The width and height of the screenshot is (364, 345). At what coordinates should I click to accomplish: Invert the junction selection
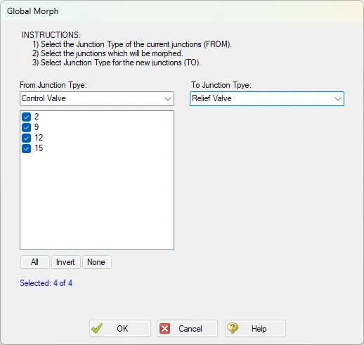click(x=65, y=262)
